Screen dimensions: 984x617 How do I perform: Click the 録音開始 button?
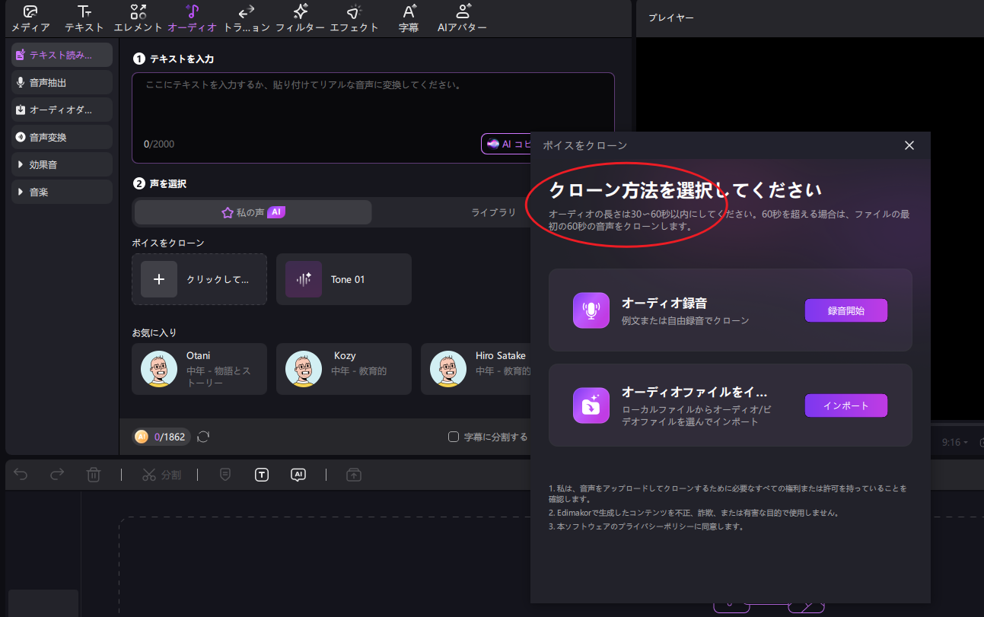pyautogui.click(x=846, y=310)
